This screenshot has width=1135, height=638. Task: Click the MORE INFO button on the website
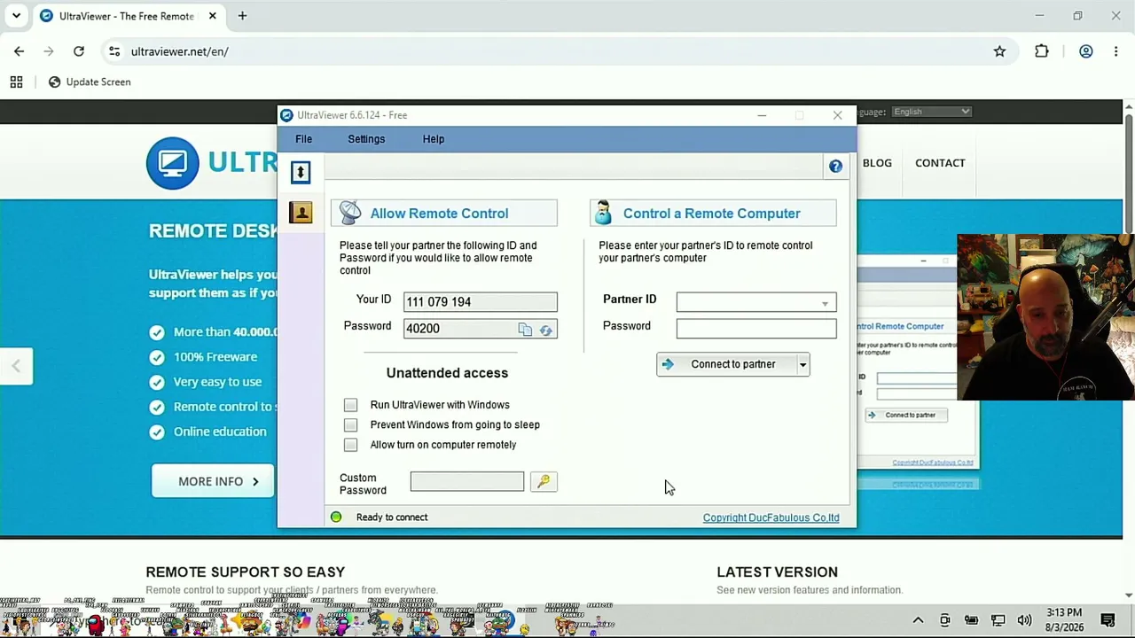[x=213, y=481]
